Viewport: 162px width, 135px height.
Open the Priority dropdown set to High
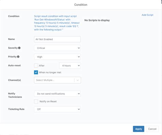click(57, 57)
